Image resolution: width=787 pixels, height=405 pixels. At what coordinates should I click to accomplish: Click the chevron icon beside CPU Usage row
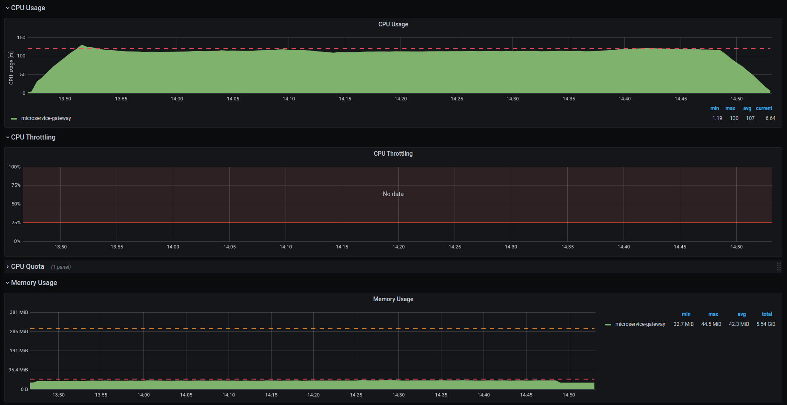[7, 8]
